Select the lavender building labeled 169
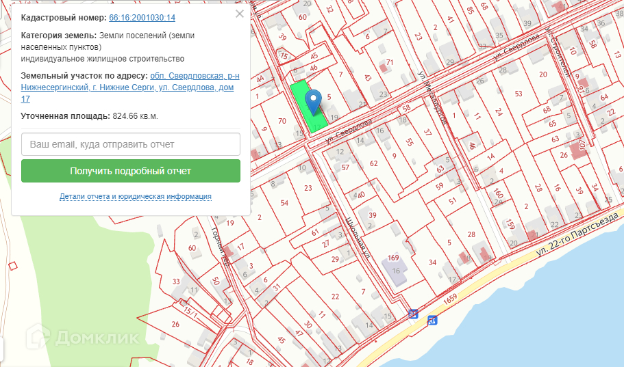The image size is (624, 367). [x=395, y=271]
